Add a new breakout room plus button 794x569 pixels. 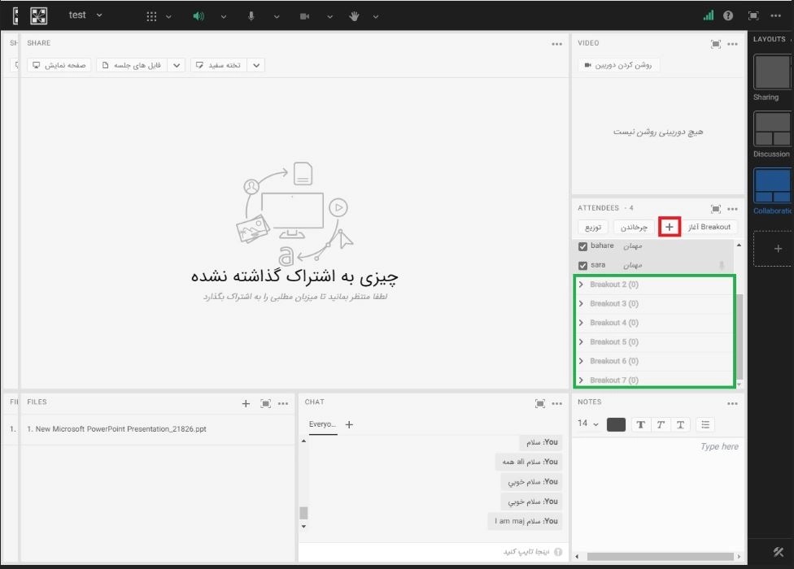[x=670, y=227]
